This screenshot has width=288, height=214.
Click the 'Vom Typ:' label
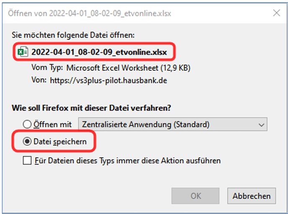[47, 67]
